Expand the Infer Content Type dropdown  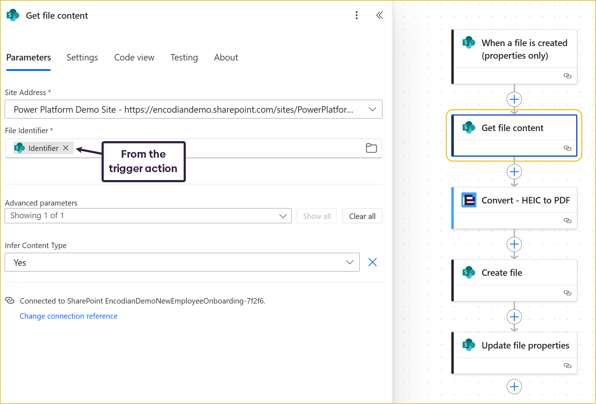click(349, 262)
